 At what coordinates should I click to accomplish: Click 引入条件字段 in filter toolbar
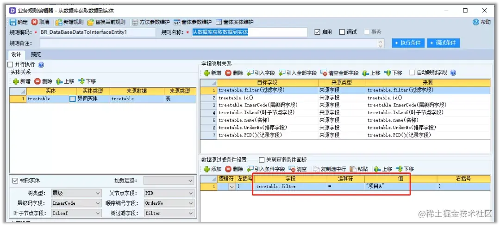[x=266, y=169]
